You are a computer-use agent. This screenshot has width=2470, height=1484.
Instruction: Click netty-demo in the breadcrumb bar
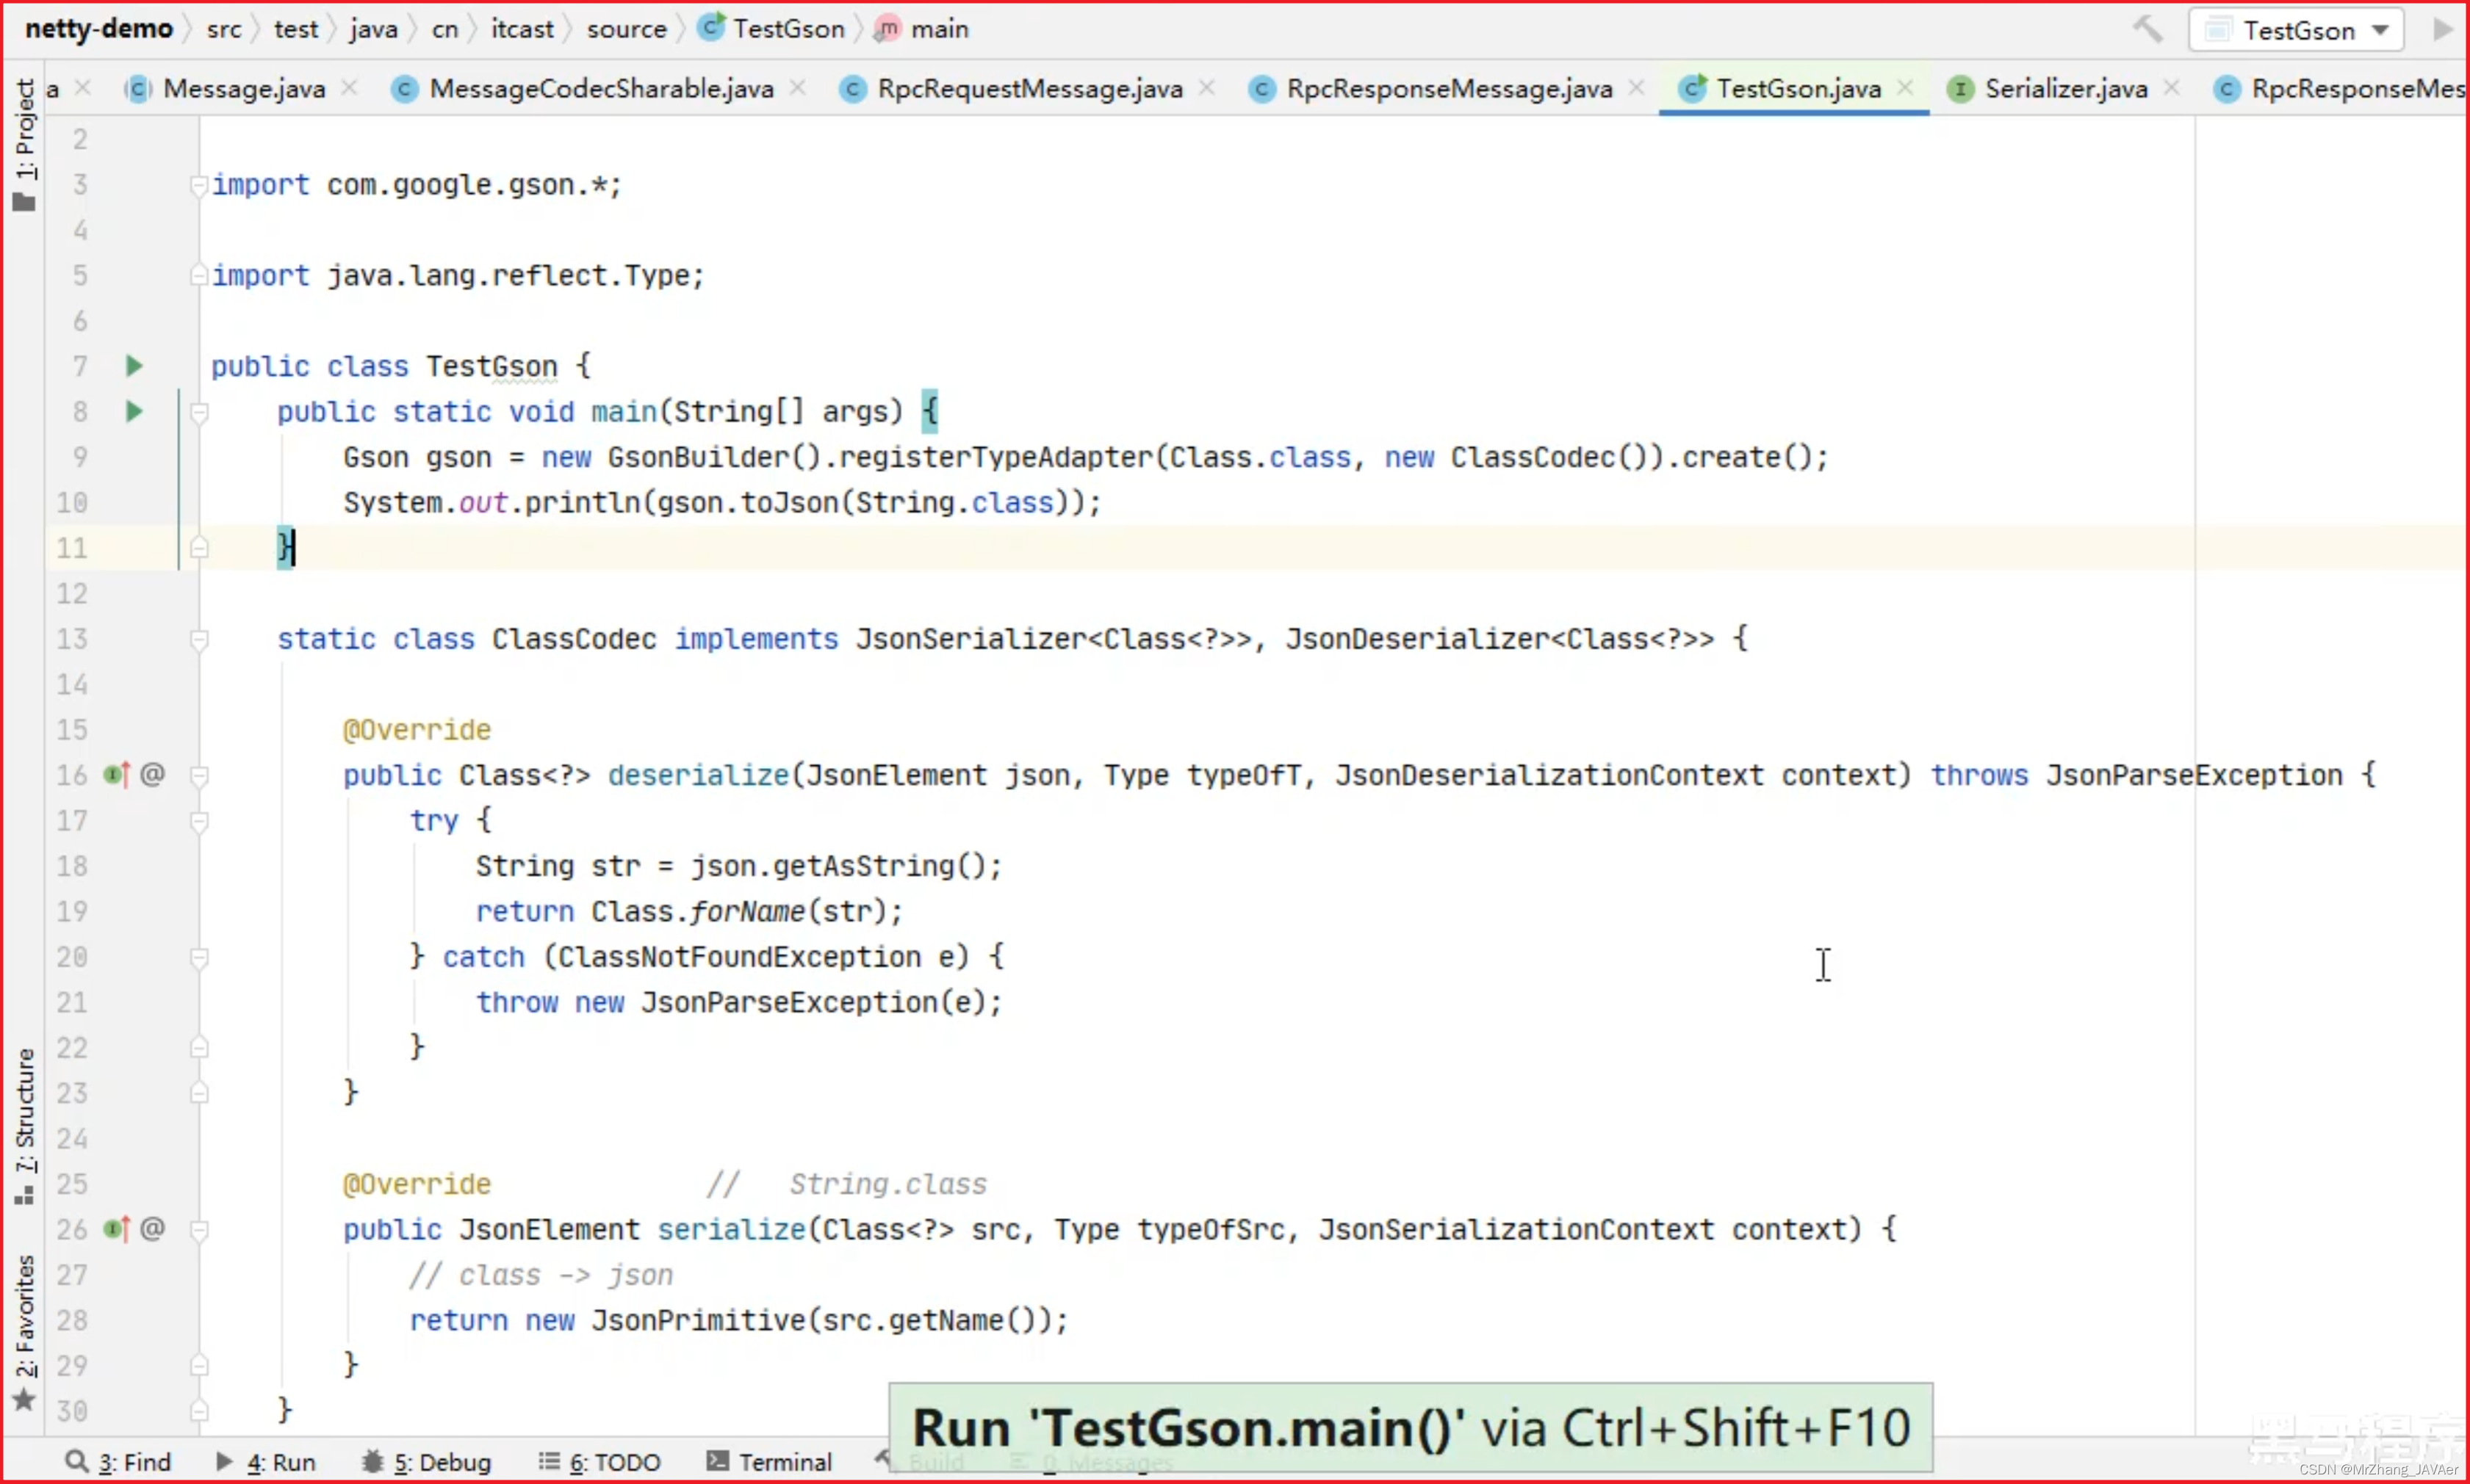(98, 29)
